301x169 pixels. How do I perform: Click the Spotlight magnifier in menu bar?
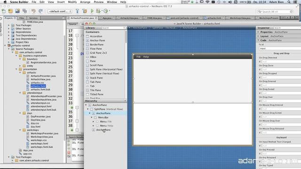(289, 2)
